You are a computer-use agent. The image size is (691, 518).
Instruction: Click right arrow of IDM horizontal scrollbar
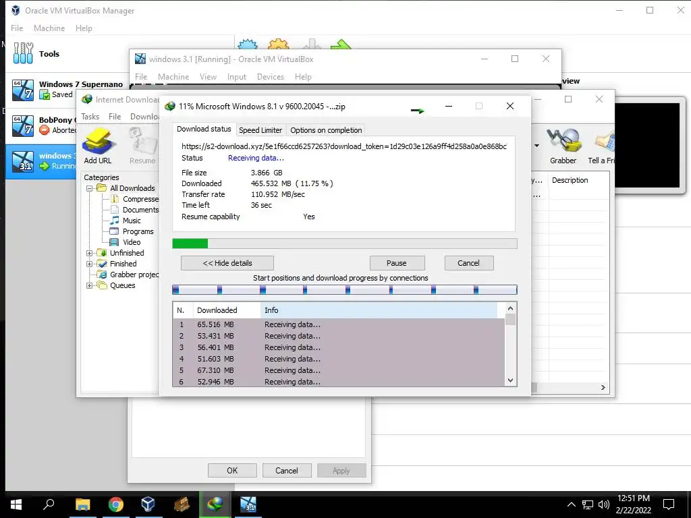pos(603,388)
